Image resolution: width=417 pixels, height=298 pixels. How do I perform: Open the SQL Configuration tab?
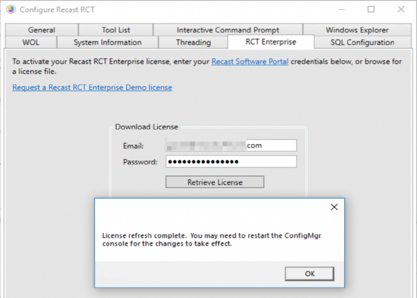tap(362, 42)
